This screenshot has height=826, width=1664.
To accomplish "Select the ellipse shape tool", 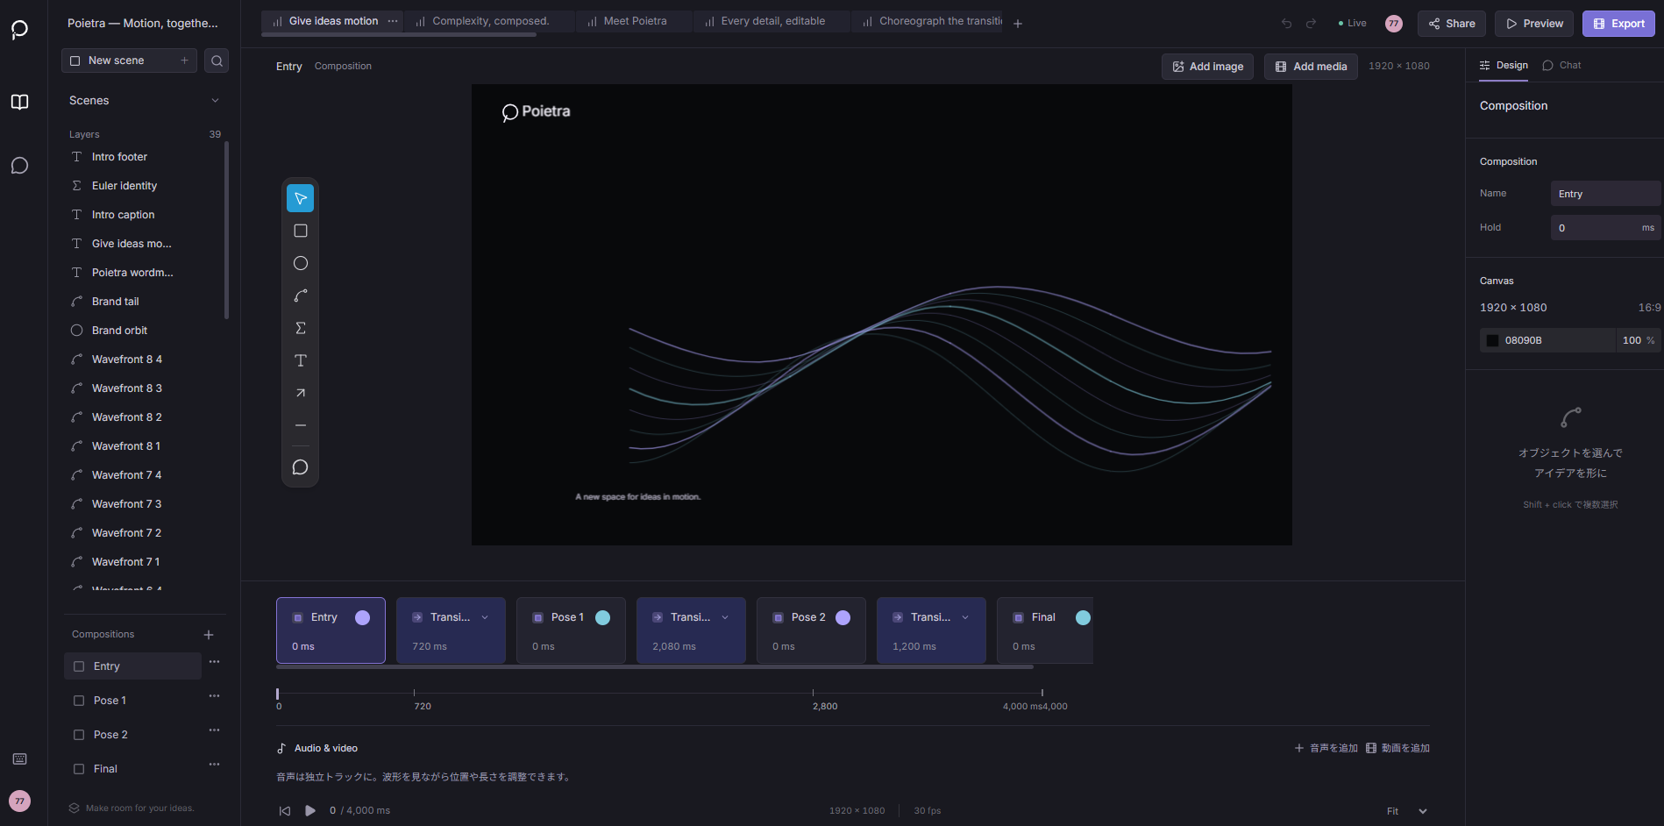I will (301, 263).
